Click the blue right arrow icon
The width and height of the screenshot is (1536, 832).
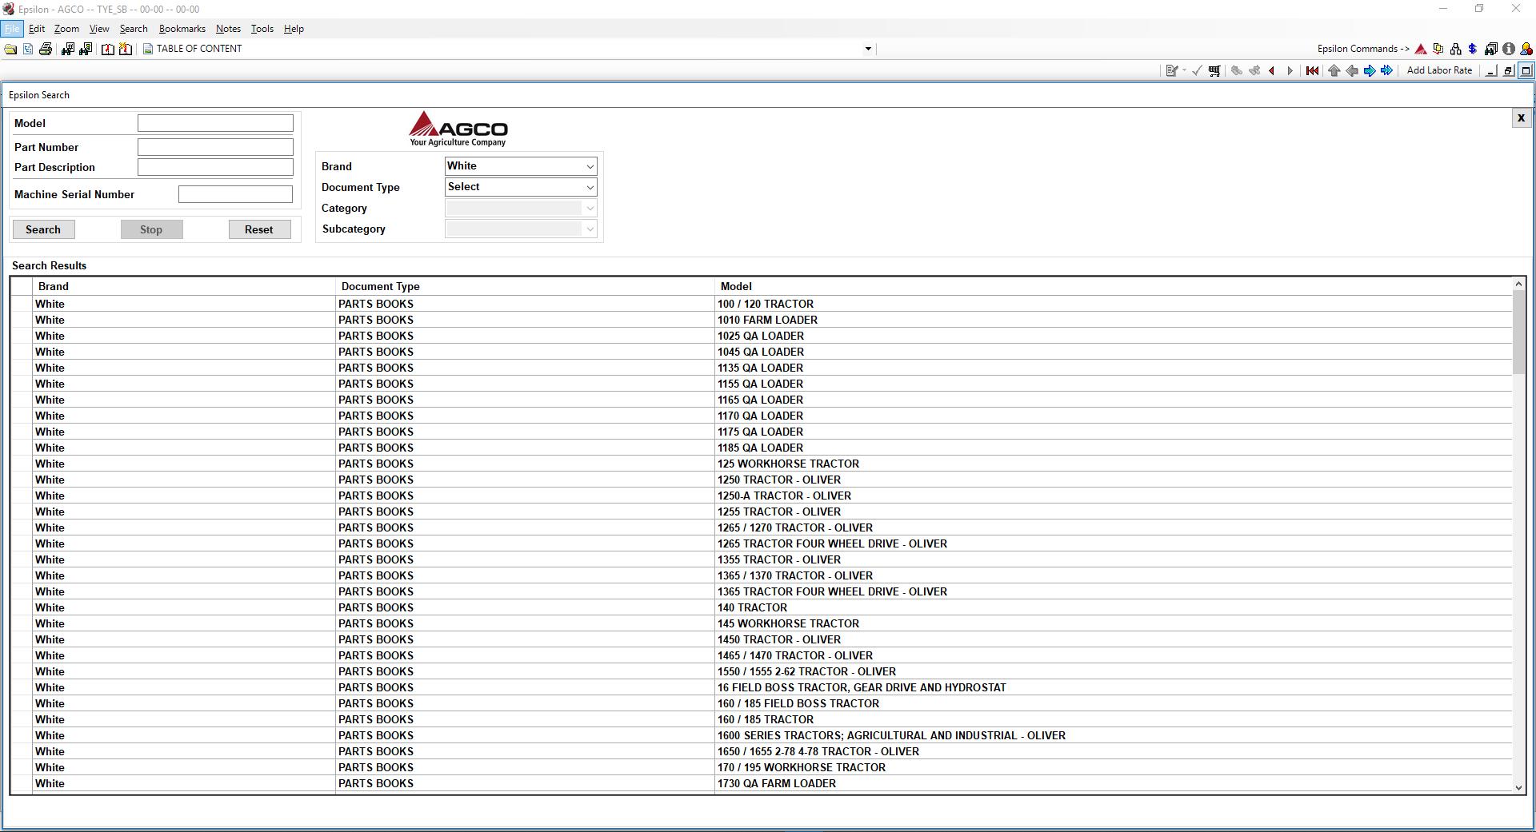pyautogui.click(x=1369, y=71)
